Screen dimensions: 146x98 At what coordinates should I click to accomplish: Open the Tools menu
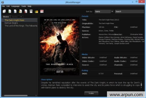(x=24, y=6)
